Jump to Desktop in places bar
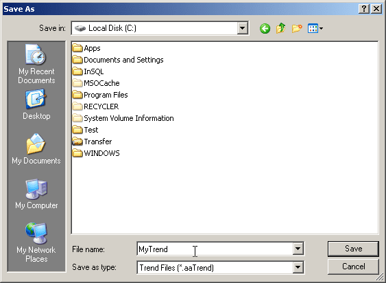 (x=36, y=104)
